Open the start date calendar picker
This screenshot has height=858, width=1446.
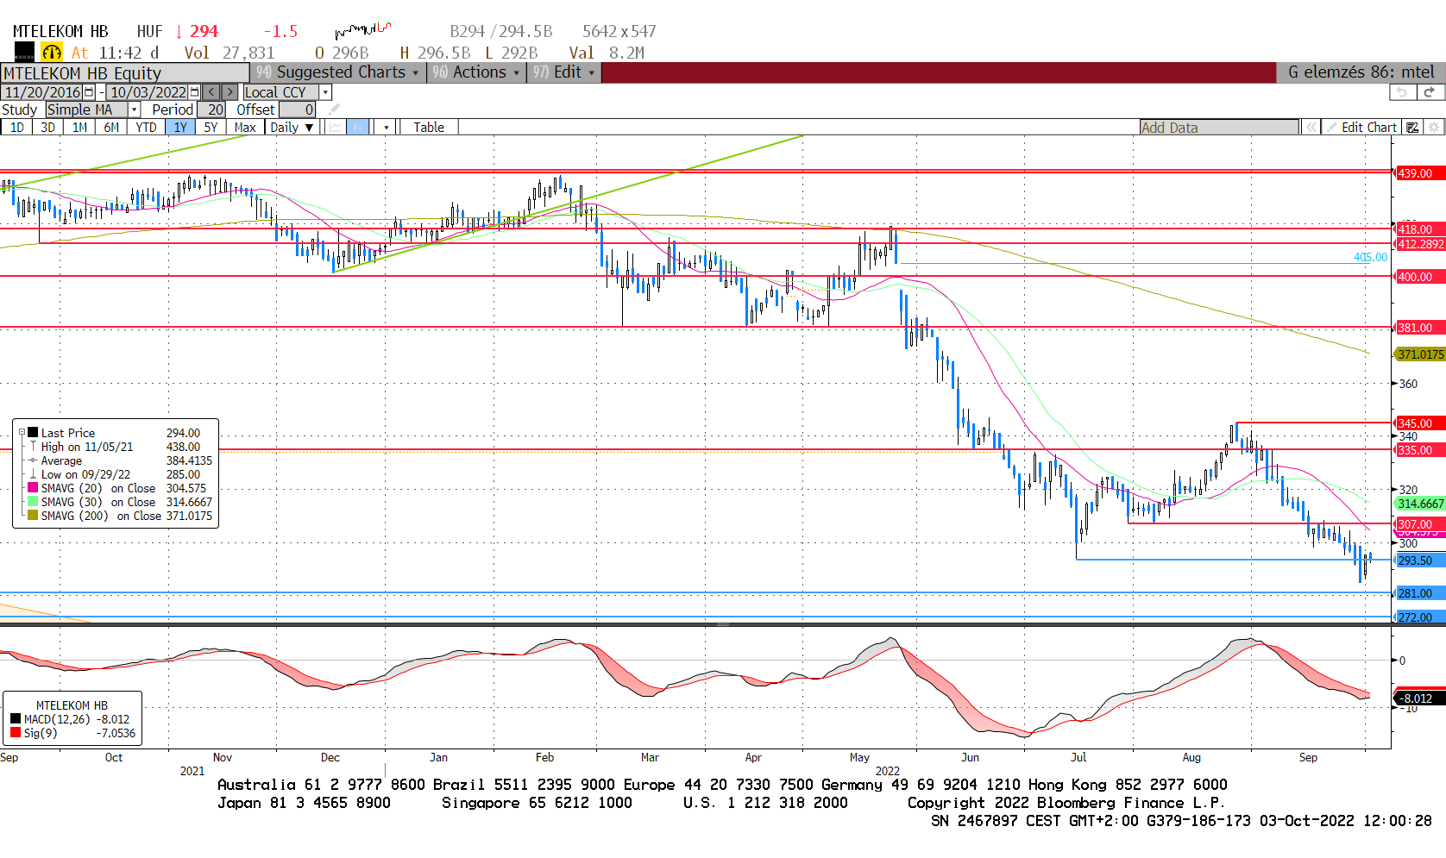[x=89, y=92]
